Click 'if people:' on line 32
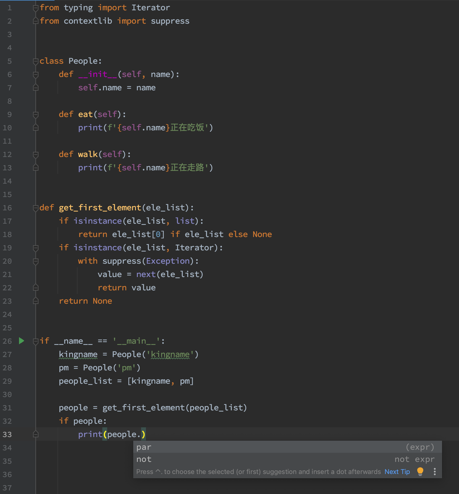 [x=83, y=421]
